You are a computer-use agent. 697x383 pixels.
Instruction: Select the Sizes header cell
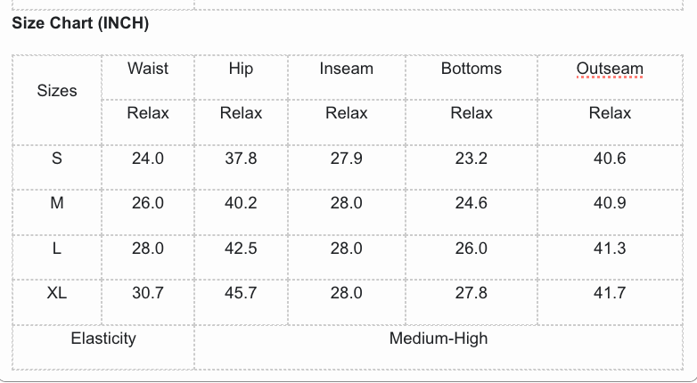pos(57,91)
